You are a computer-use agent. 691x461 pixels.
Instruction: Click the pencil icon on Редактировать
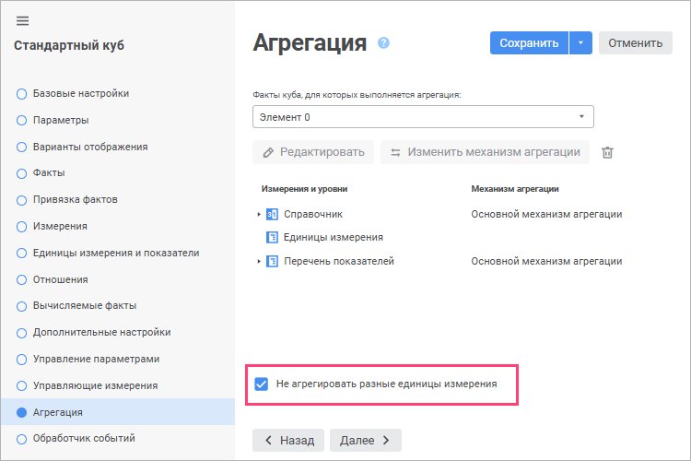268,153
